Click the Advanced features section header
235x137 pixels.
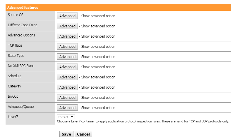tap(23, 8)
